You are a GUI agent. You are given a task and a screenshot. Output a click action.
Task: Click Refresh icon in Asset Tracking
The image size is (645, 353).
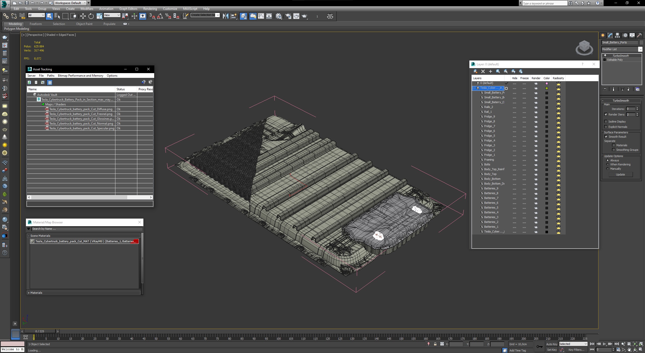coord(29,82)
